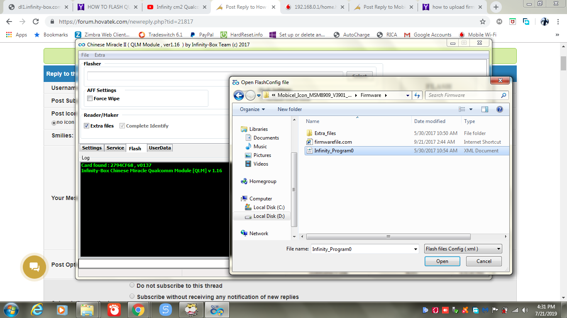Image resolution: width=567 pixels, height=318 pixels.
Task: Switch to the Service tab
Action: tap(115, 148)
